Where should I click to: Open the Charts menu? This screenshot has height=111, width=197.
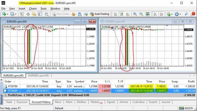(33, 9)
